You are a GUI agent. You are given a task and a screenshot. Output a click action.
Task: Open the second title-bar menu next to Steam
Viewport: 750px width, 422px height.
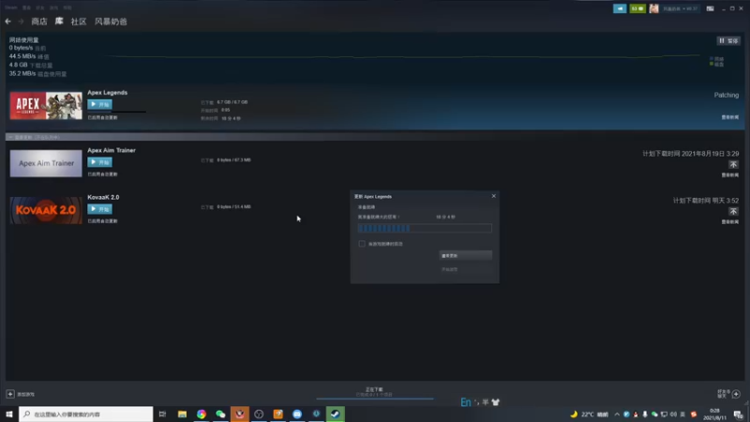point(26,8)
